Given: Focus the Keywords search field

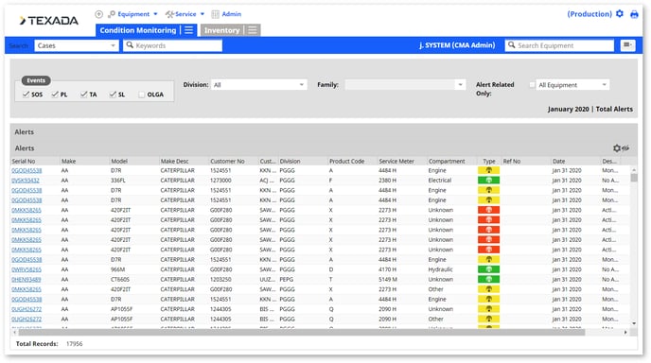Looking at the screenshot, I should (x=173, y=45).
